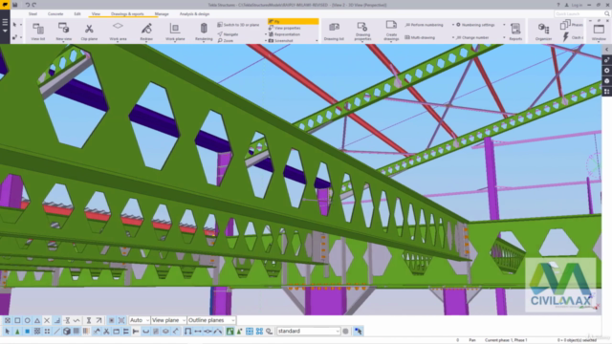Toggle the X snap to intersections
The width and height of the screenshot is (612, 344).
pyautogui.click(x=47, y=320)
